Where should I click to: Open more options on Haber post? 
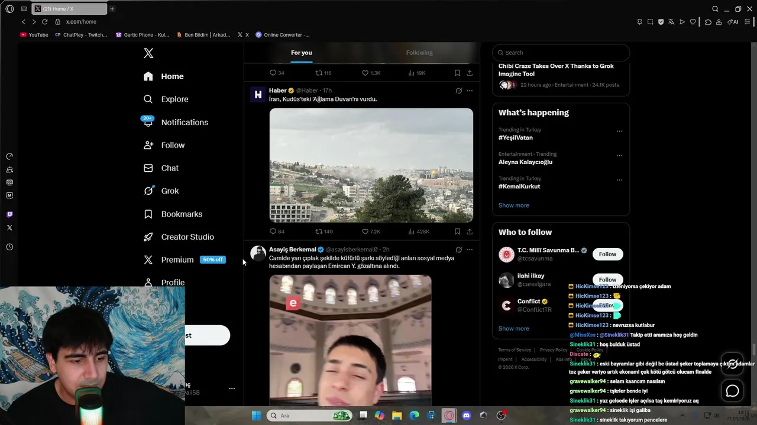tap(470, 91)
